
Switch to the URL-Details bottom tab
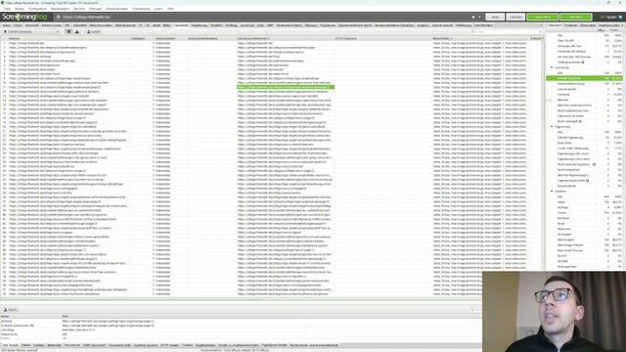point(10,345)
